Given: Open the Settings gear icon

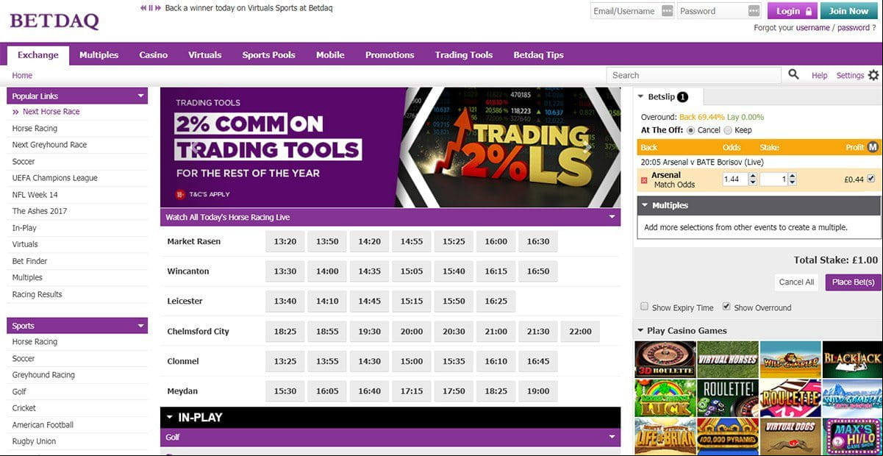Looking at the screenshot, I should (x=873, y=75).
